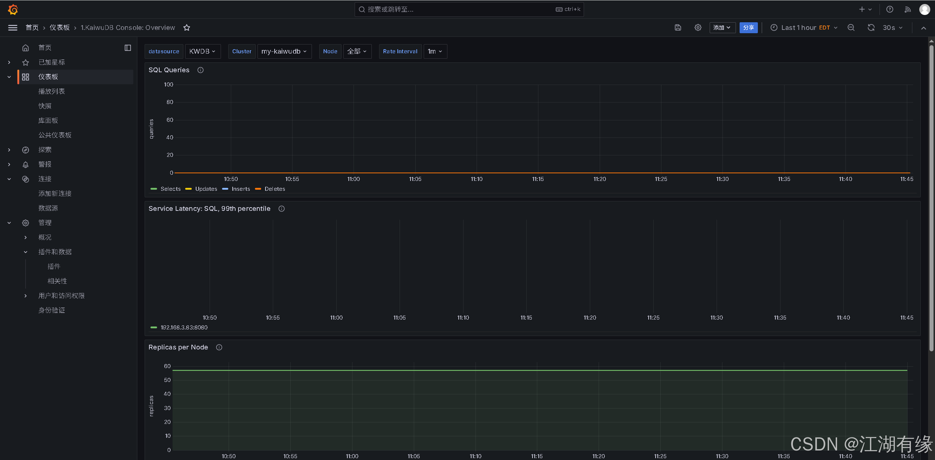Collapse the 连接 section arrow
Screen dimensions: 935x460
(x=9, y=179)
